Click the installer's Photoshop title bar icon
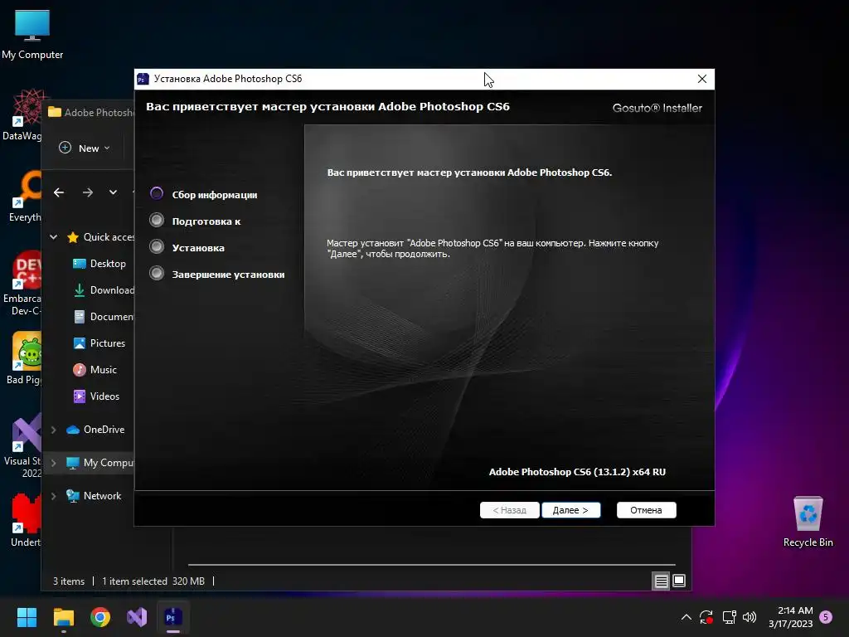Viewport: 849px width, 637px height. coord(143,79)
